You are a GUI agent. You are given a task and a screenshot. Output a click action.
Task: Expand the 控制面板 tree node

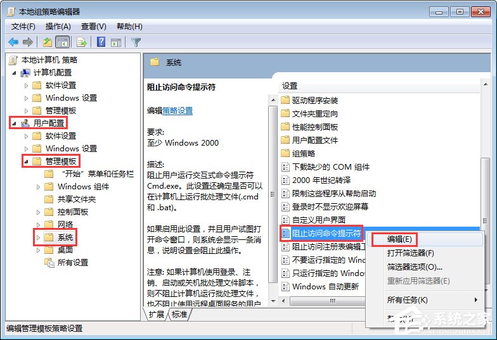click(38, 212)
